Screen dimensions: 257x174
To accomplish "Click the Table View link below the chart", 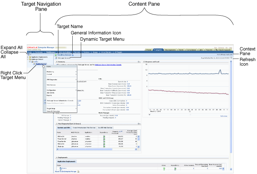I will (x=224, y=116).
